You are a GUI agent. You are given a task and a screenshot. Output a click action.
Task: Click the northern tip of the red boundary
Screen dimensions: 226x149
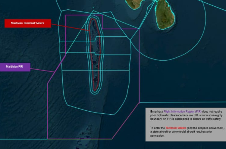(x=93, y=19)
